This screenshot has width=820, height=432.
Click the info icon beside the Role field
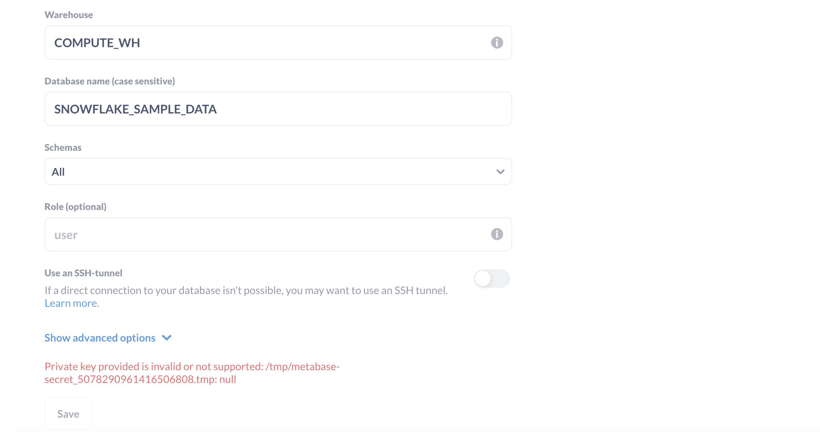(497, 234)
